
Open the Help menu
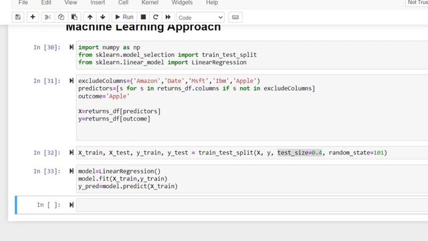coord(212,3)
